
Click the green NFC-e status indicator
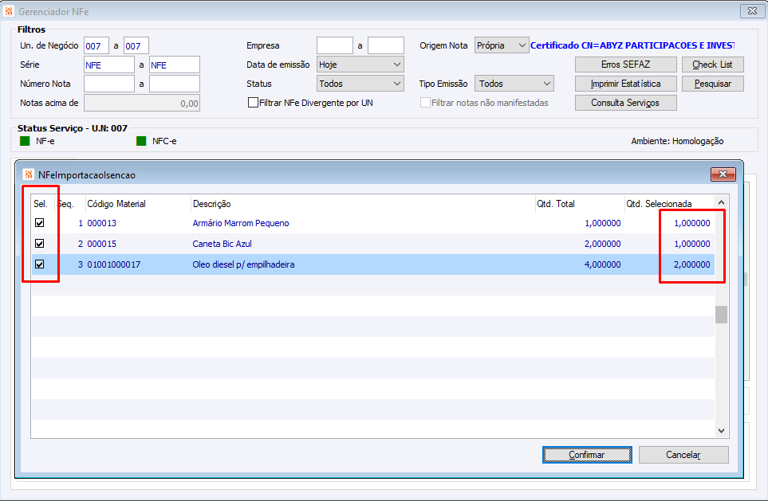click(141, 142)
